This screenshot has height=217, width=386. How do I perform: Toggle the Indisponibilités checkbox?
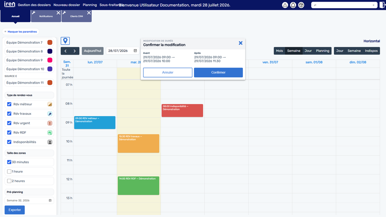pos(9,142)
